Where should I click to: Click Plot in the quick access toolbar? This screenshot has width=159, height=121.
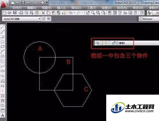[43, 3]
